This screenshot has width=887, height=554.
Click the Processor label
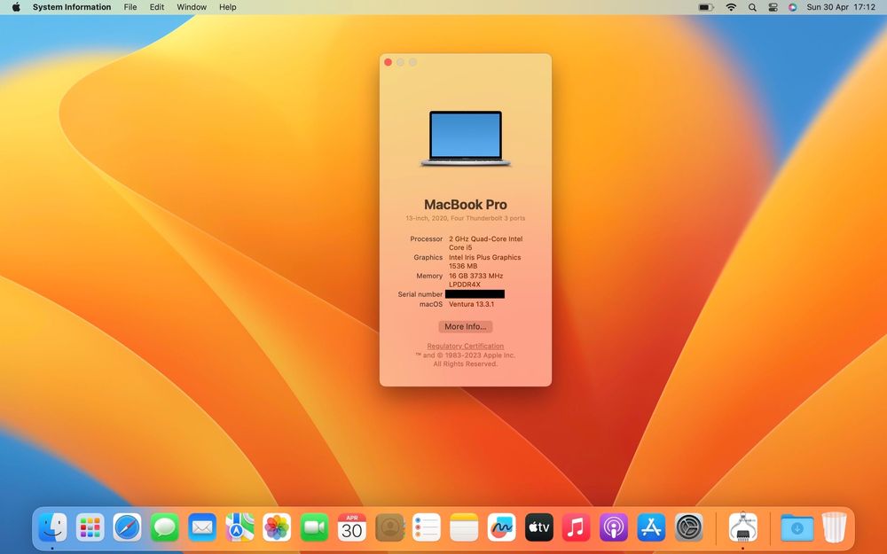(x=426, y=239)
